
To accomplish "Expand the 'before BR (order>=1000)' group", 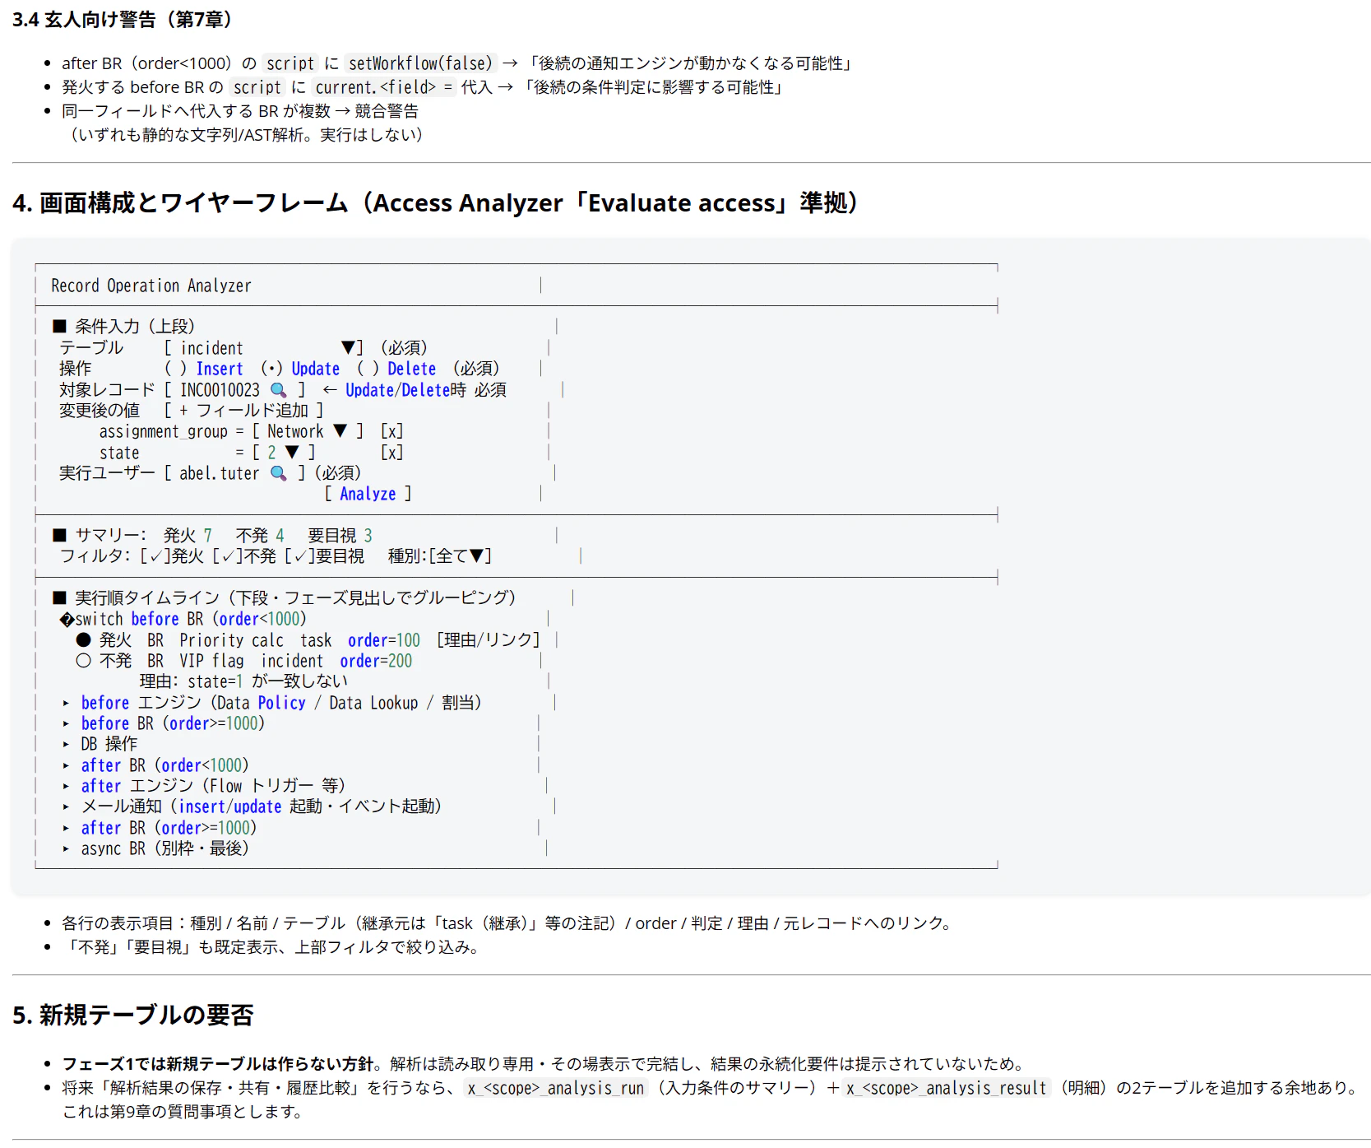I will tap(67, 723).
